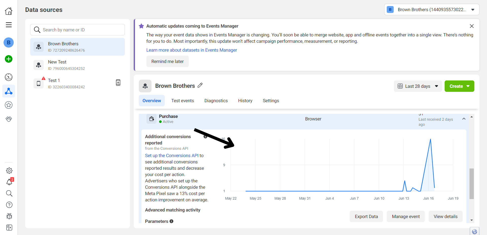Open the settings gear in sidebar
Screen dimensions: 487x235
[x=9, y=171]
